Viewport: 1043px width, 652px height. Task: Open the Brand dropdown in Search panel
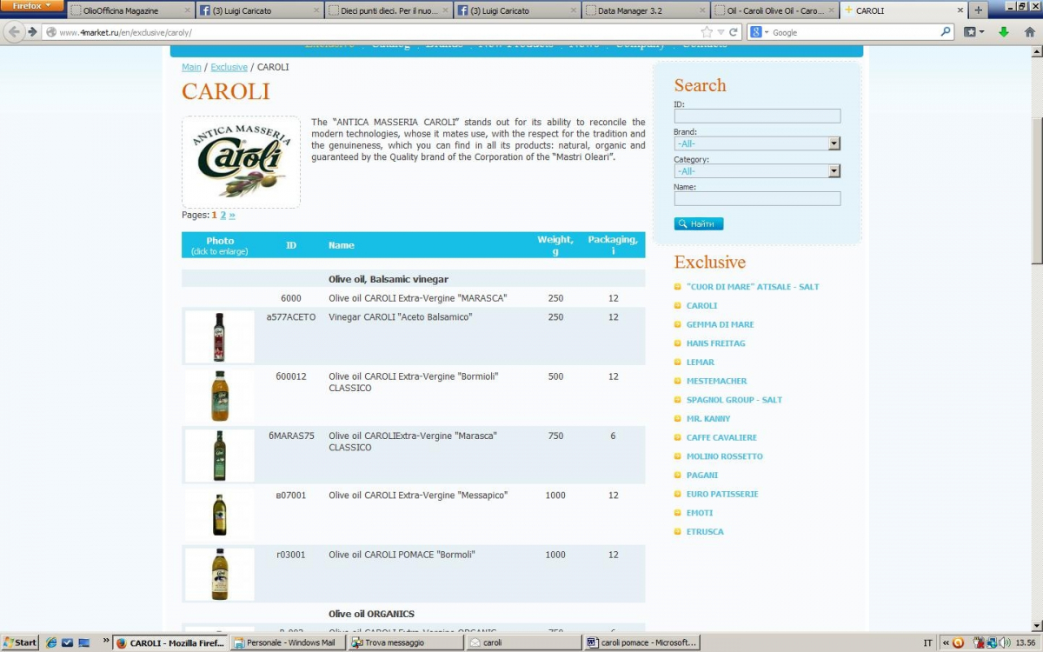point(756,143)
